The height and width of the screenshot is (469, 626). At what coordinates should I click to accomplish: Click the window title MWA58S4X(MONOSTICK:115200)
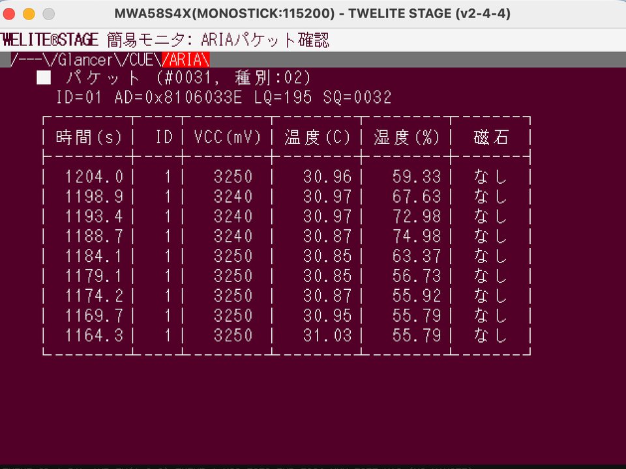(225, 14)
